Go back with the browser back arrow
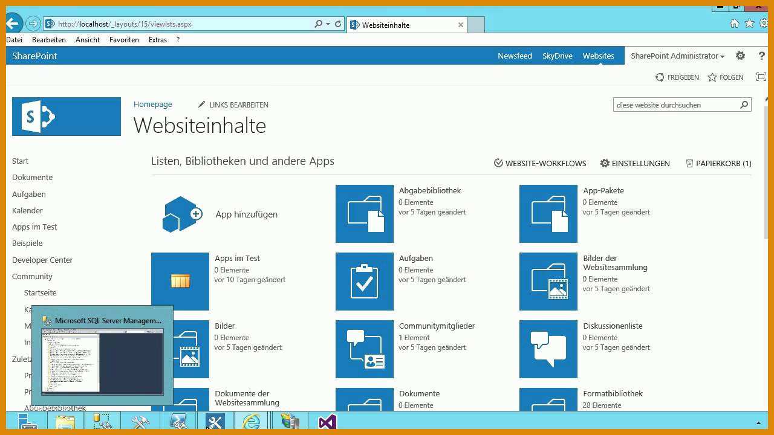The height and width of the screenshot is (435, 774). (x=13, y=24)
